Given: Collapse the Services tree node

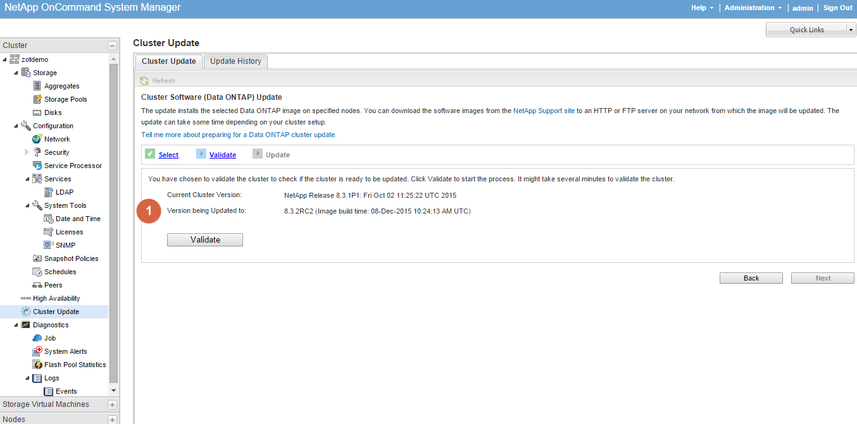Looking at the screenshot, I should [x=28, y=179].
